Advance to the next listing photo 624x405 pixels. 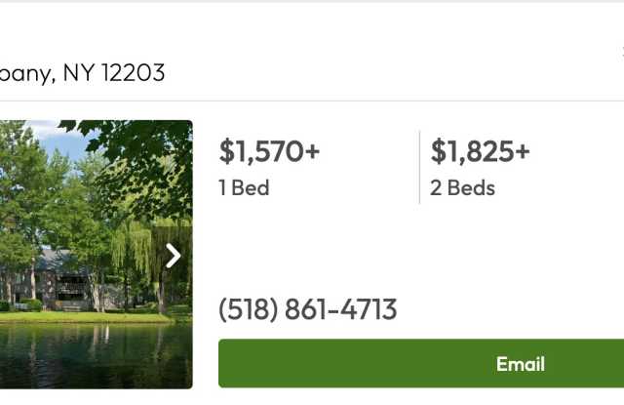[174, 256]
